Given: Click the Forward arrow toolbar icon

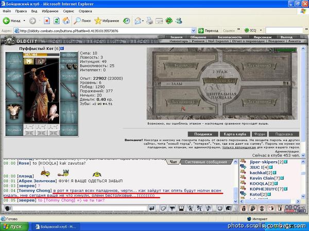Looking at the screenshot, I should point(32,21).
